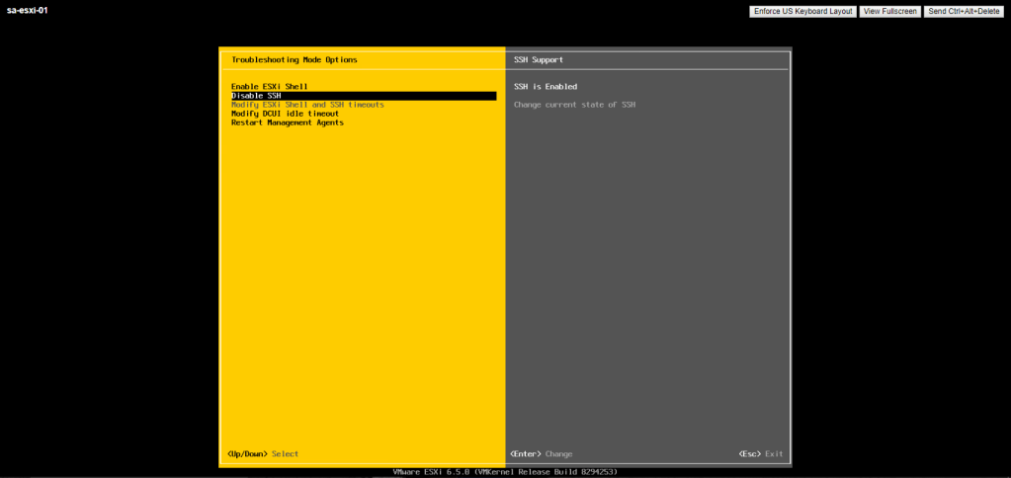This screenshot has width=1011, height=478.
Task: Click empty area of gray SSH Support panel
Action: (x=647, y=286)
